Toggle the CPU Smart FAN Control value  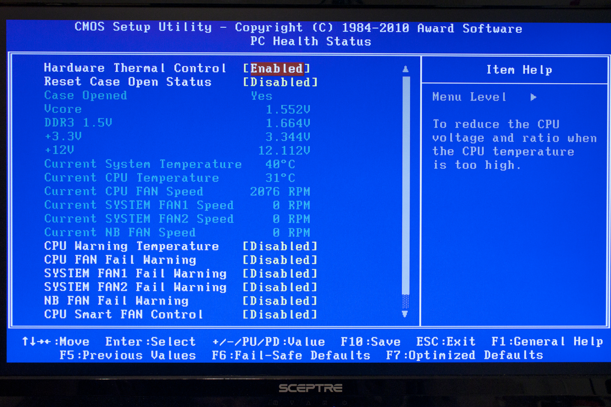[x=280, y=315]
